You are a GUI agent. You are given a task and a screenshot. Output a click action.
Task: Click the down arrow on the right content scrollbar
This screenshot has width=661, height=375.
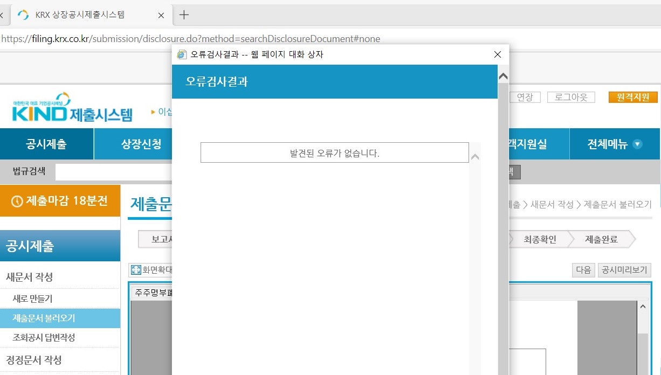click(x=643, y=305)
